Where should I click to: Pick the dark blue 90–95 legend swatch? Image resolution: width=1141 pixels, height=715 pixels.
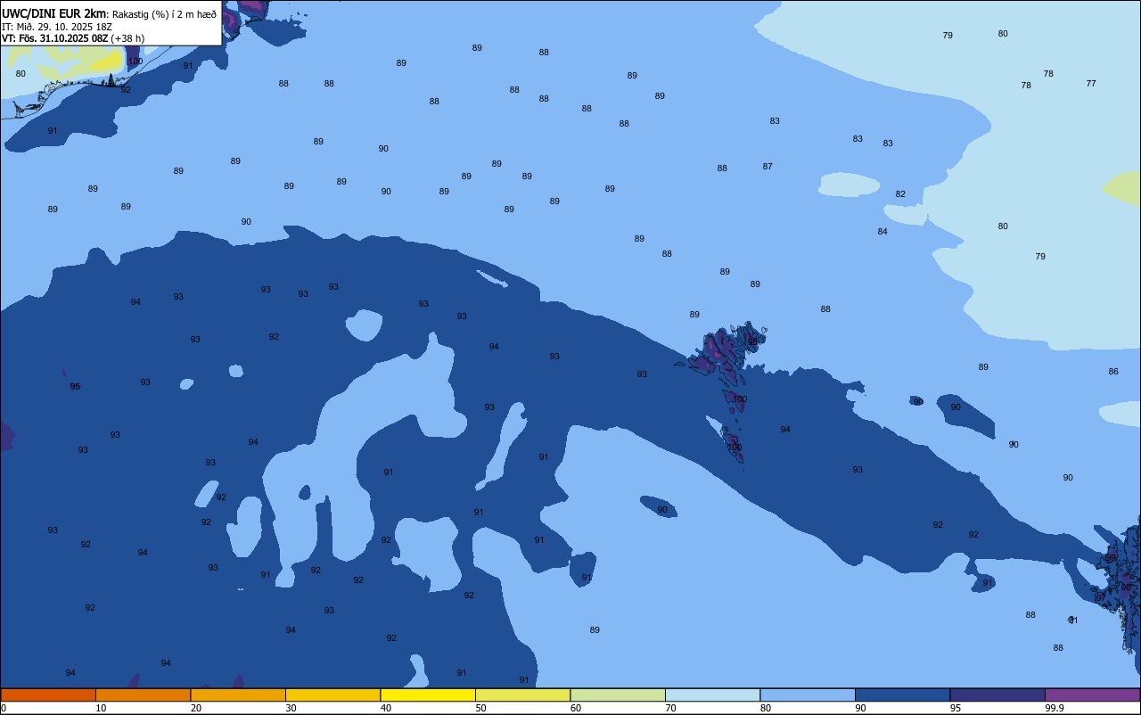point(902,694)
